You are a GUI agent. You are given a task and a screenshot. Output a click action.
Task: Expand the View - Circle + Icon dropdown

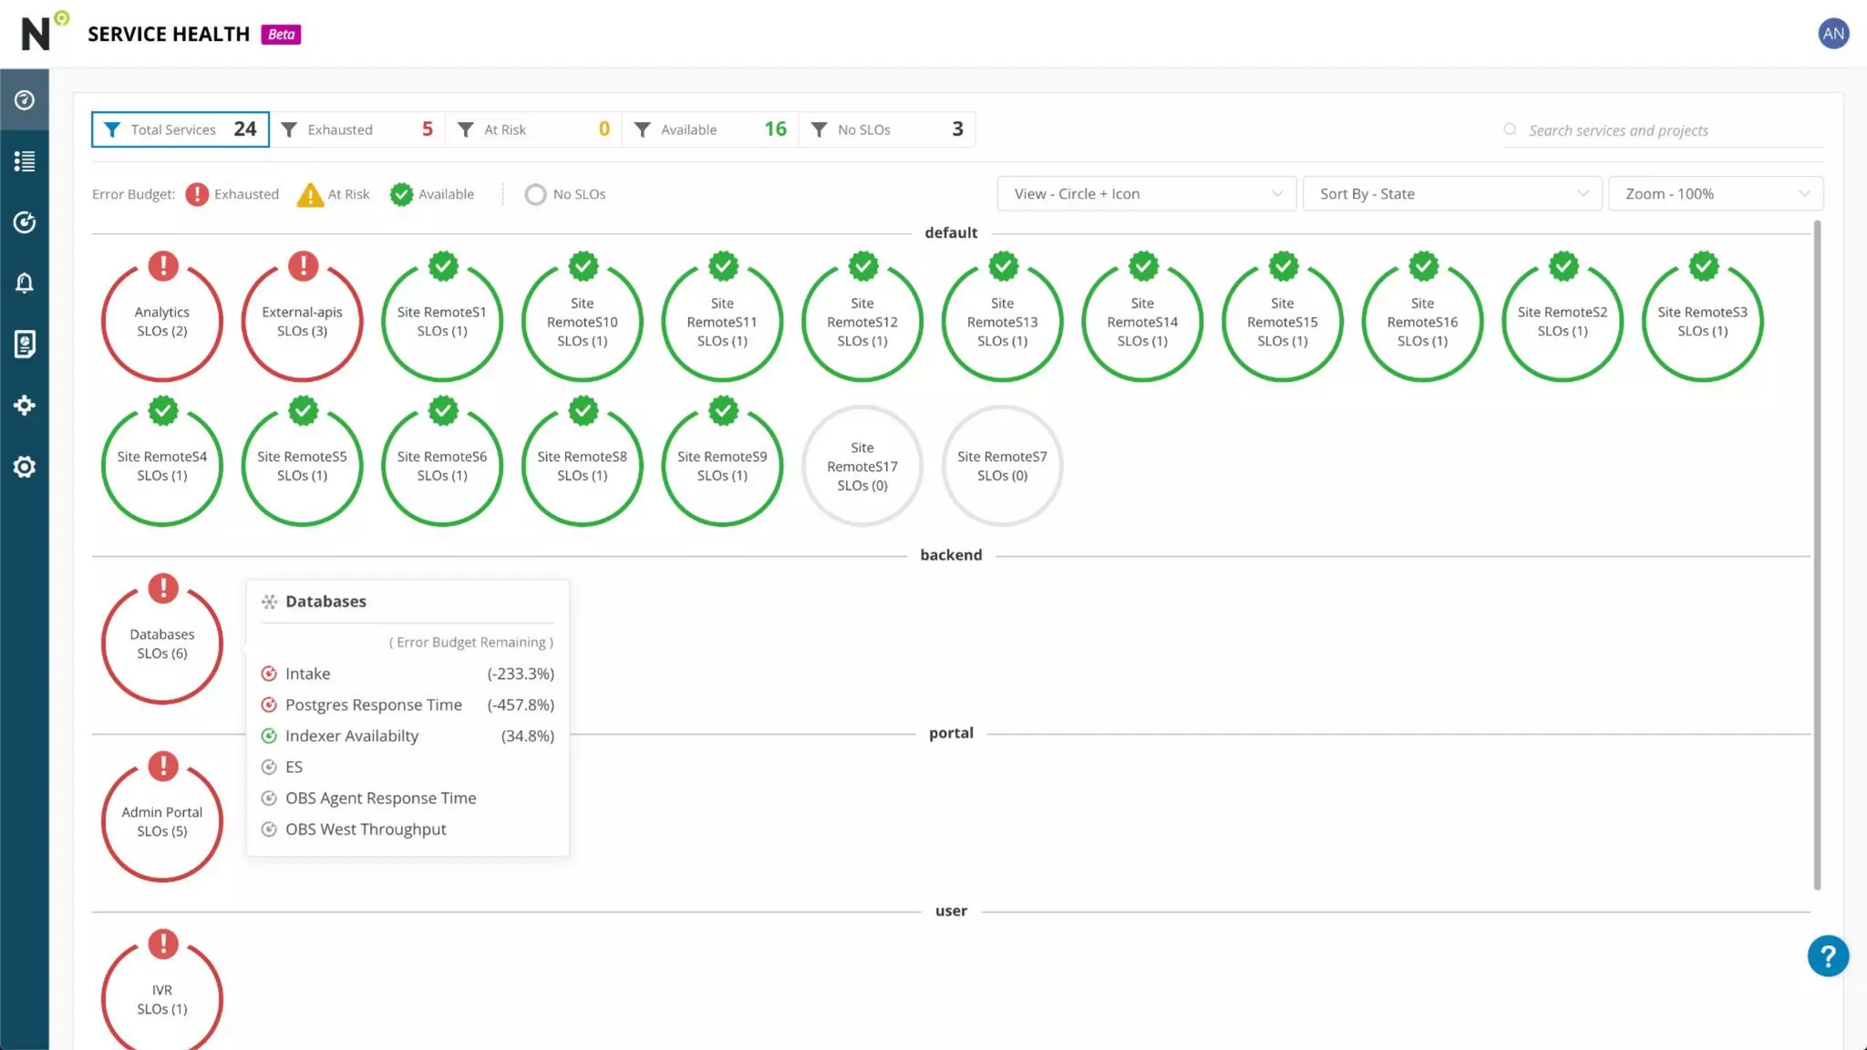(x=1146, y=194)
